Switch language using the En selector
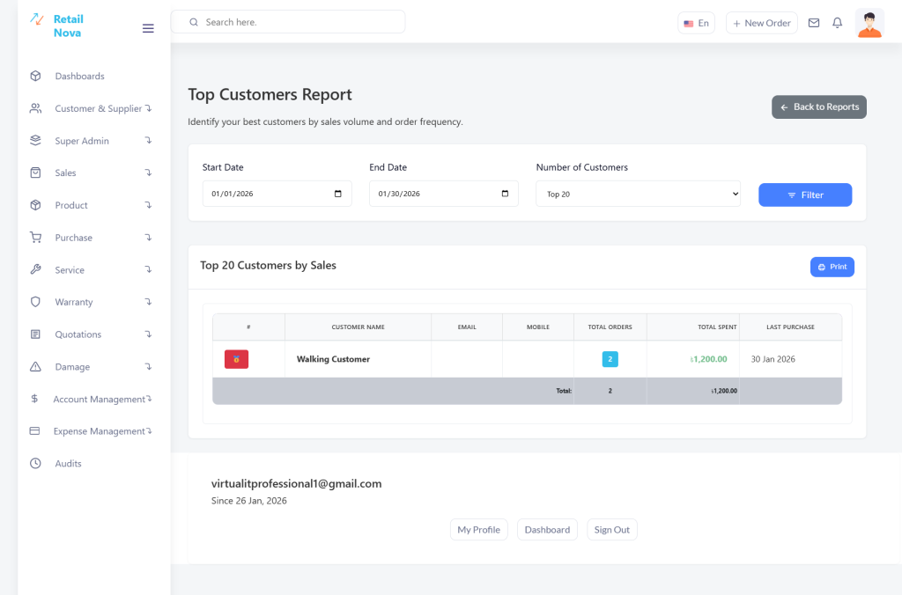902x595 pixels. [x=696, y=23]
